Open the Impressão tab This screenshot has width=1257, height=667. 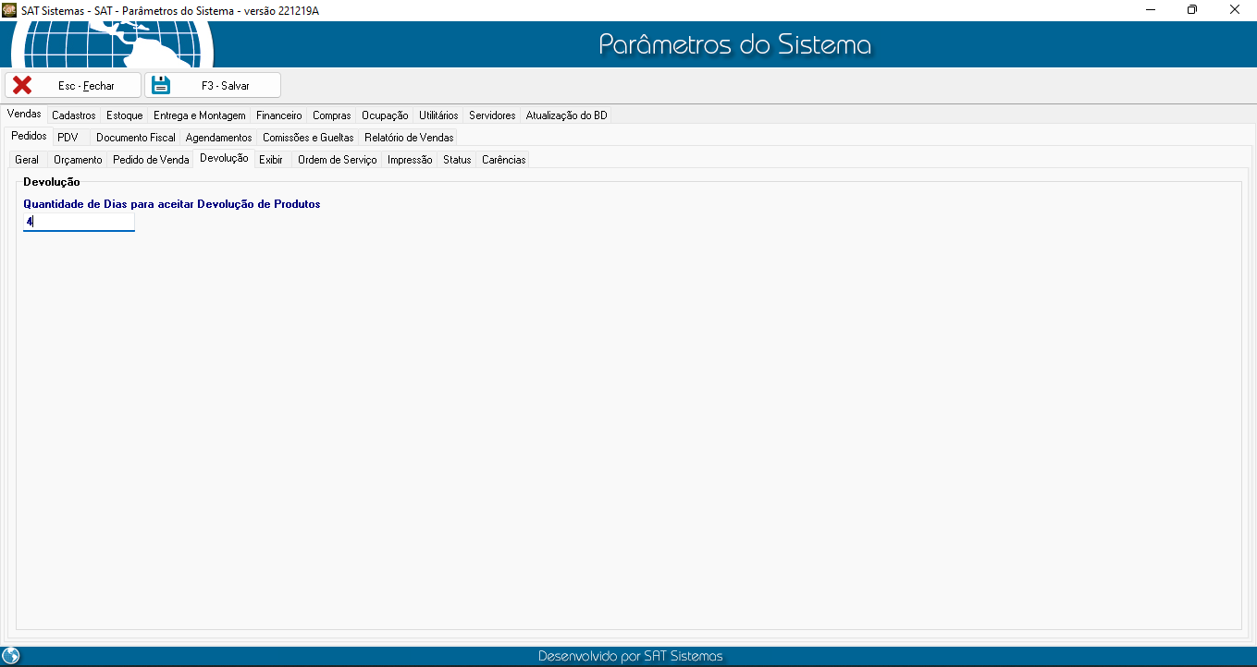click(410, 160)
